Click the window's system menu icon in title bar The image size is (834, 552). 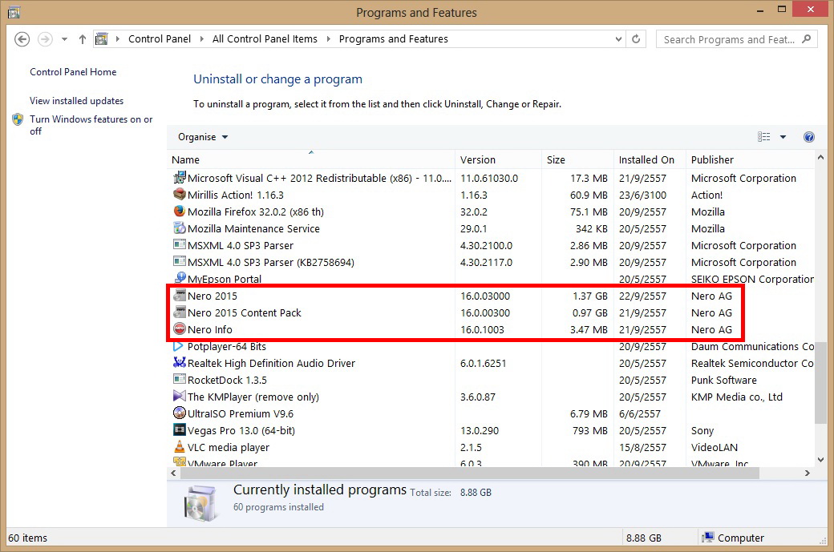click(x=14, y=12)
